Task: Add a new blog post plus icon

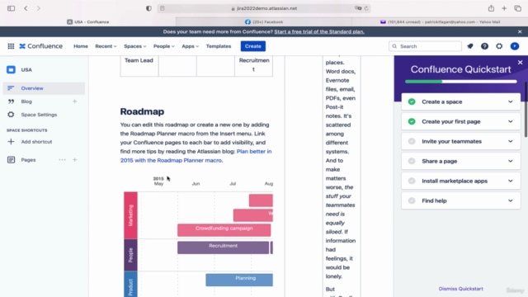Action: (75, 101)
